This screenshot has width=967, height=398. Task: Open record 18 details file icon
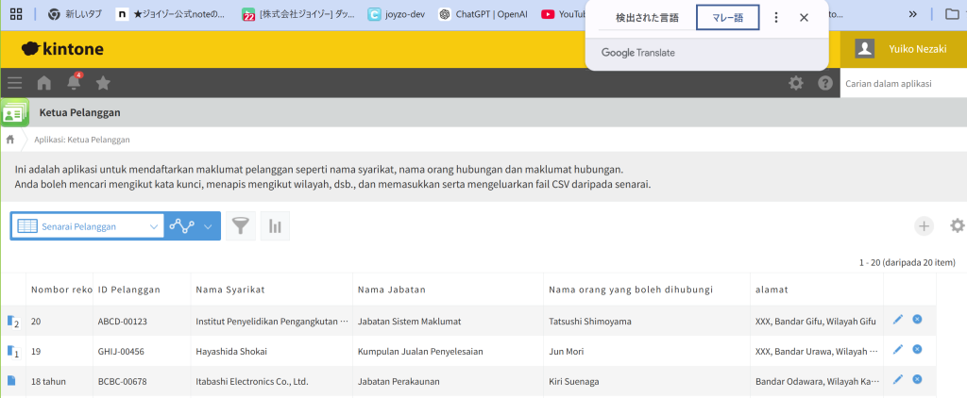point(12,381)
